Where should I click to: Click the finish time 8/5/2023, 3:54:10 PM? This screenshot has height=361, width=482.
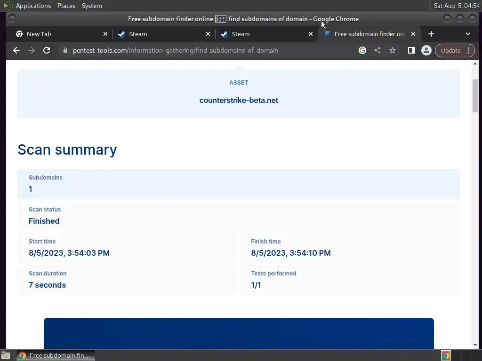(291, 253)
